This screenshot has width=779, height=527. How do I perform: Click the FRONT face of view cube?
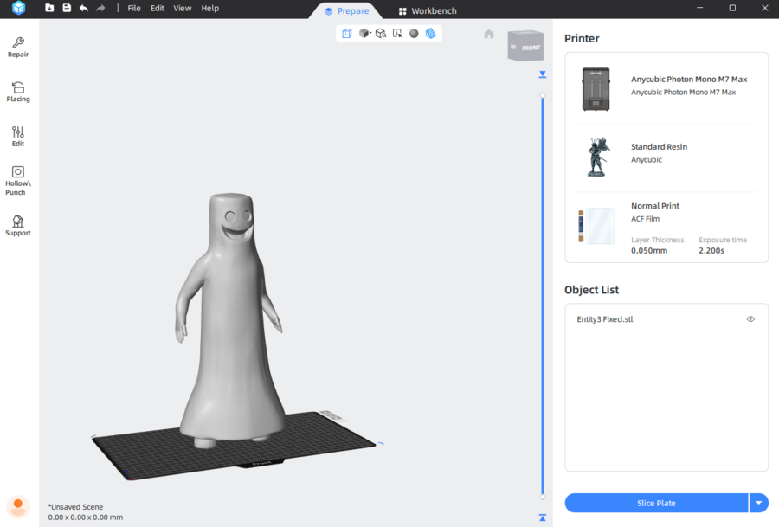pos(530,48)
